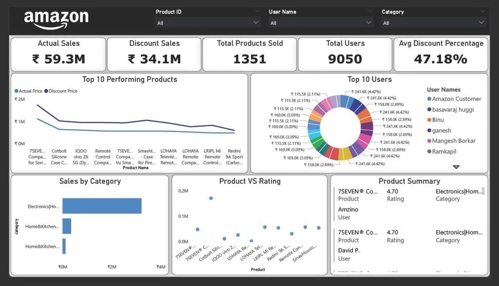Select David P. user in Product Summary
This screenshot has width=499, height=286.
click(x=349, y=250)
